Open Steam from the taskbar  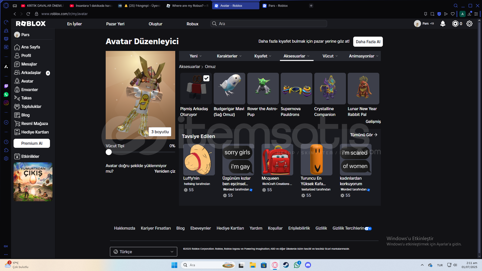tap(286, 265)
